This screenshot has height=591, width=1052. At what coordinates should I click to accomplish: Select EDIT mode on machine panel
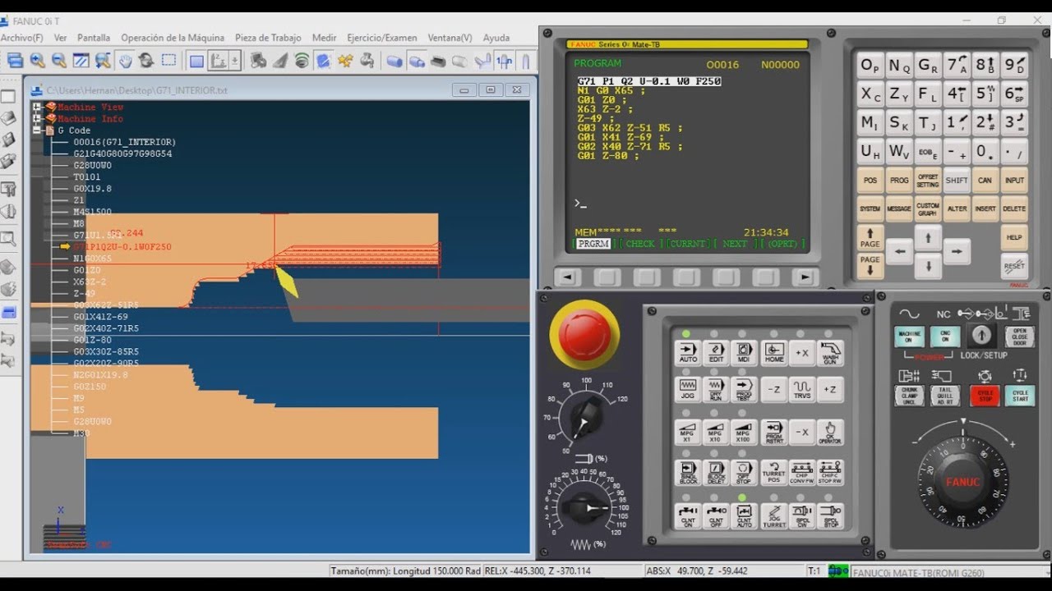716,353
